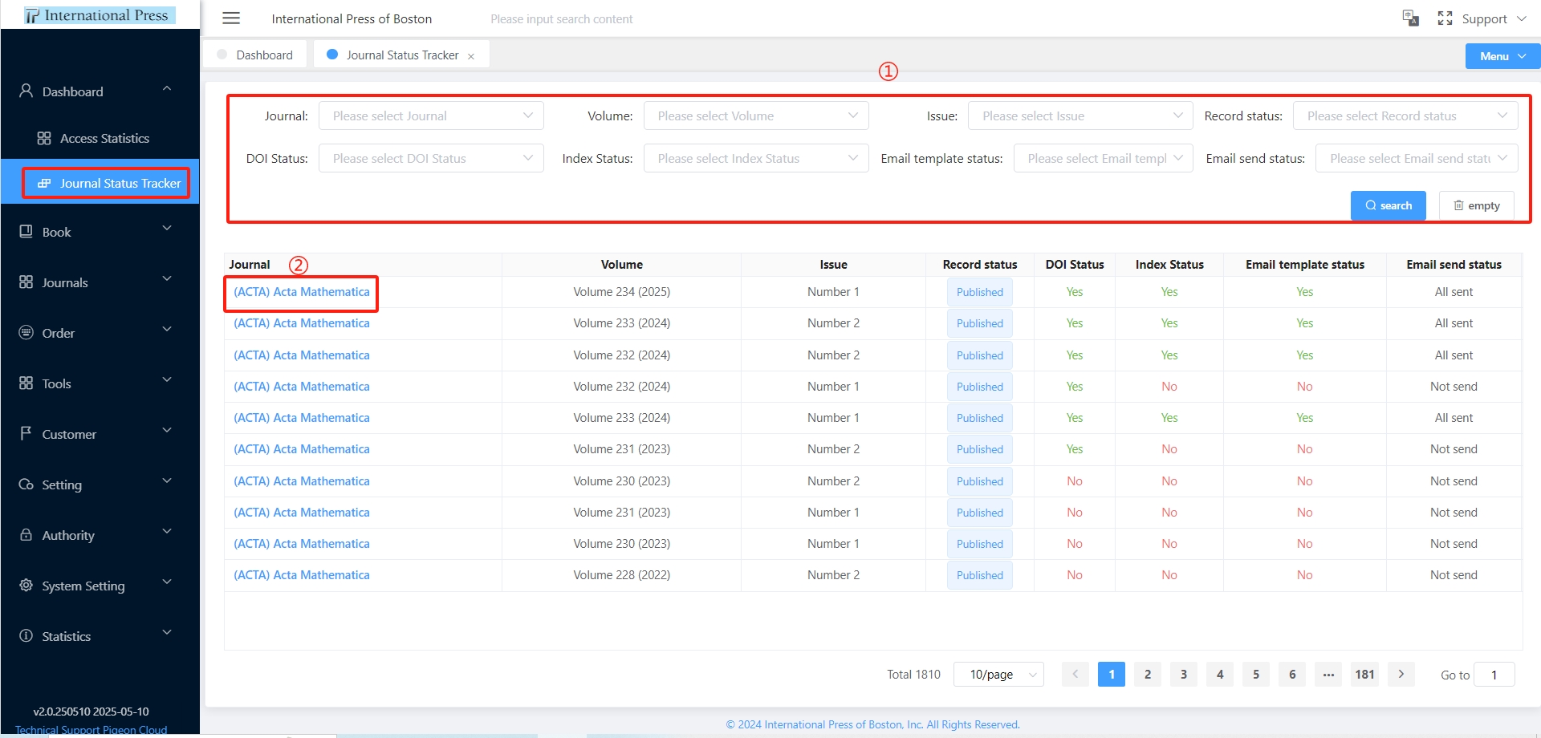This screenshot has width=1541, height=738.
Task: Toggle the fullscreen icon
Action: [x=1445, y=18]
